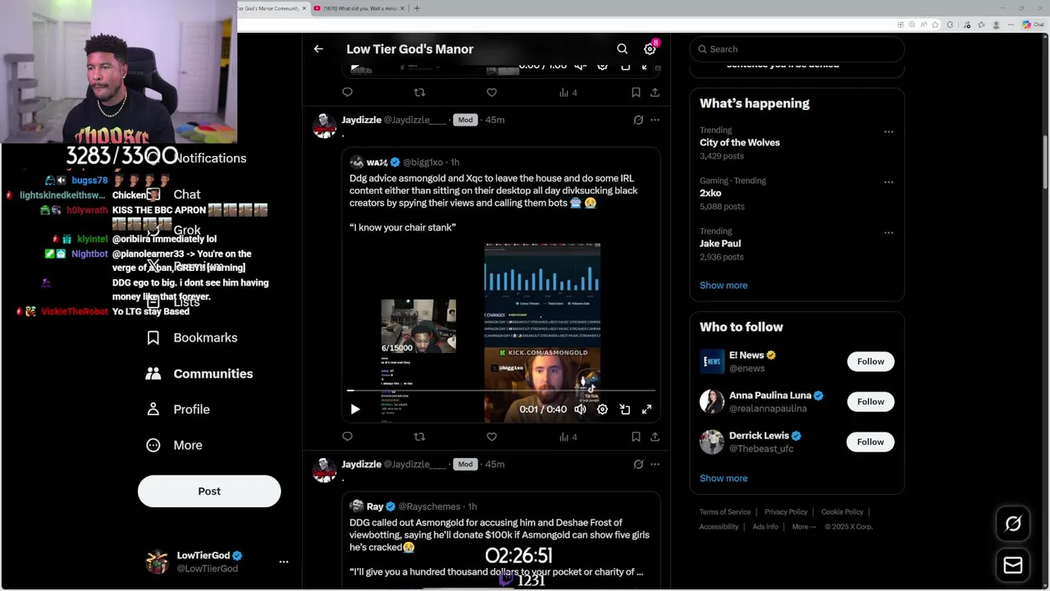Follow Anna Paulina Luna
1050x591 pixels.
tap(870, 401)
